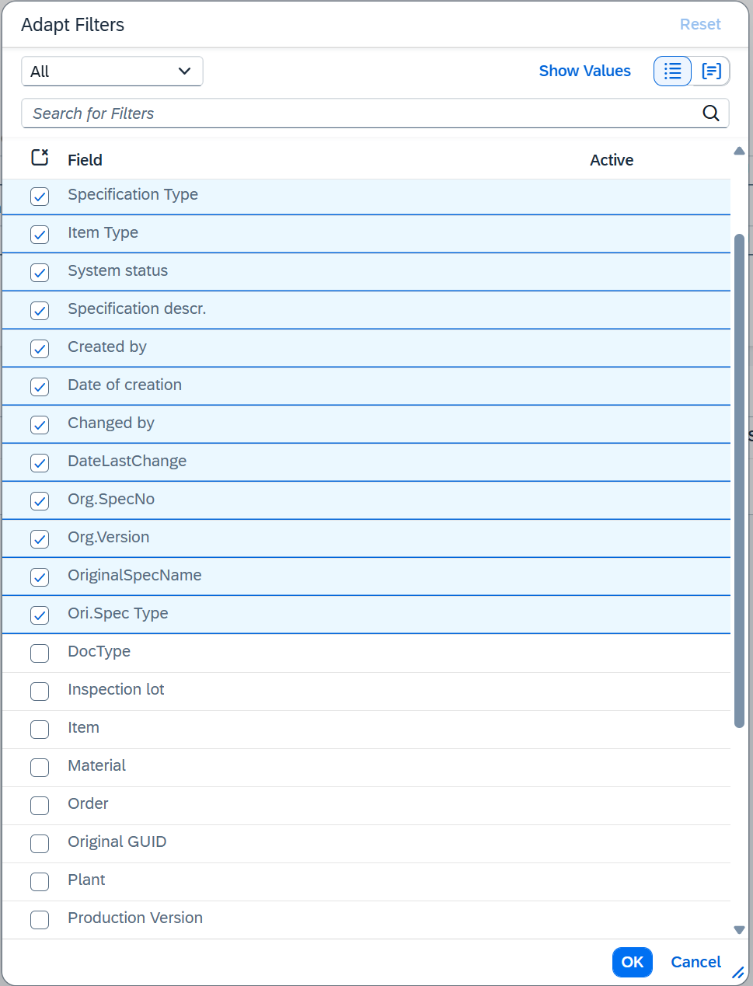Focus the Search for Filters field
Screen dimensions: 753x986
[361, 113]
